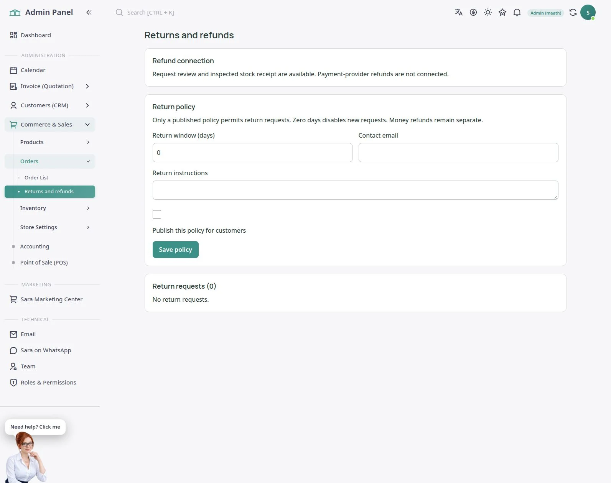Collapse the Orders submenu chevron
The height and width of the screenshot is (483, 611).
point(88,161)
